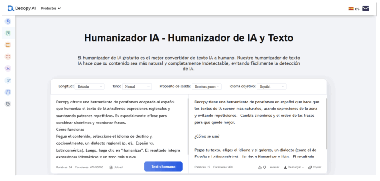Open the Longitud dropdown set to Estándar

coord(89,87)
